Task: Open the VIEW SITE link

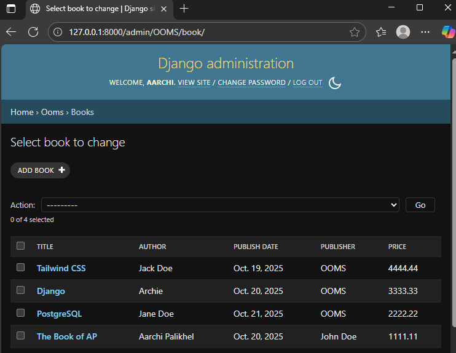Action: pyautogui.click(x=194, y=82)
